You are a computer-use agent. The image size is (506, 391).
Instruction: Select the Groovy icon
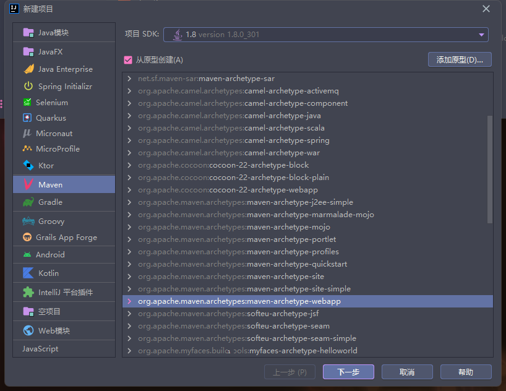pyautogui.click(x=28, y=221)
